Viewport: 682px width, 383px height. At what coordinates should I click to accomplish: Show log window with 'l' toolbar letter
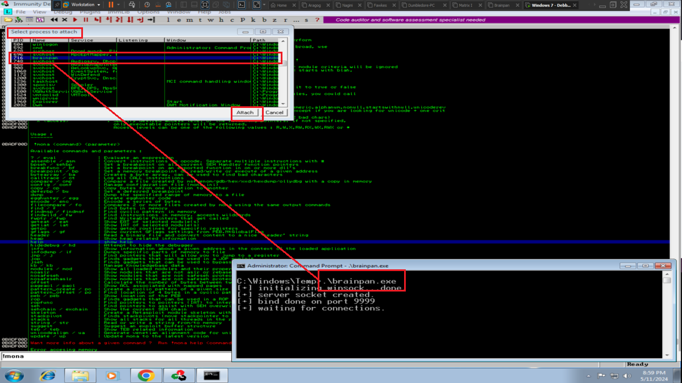click(168, 20)
